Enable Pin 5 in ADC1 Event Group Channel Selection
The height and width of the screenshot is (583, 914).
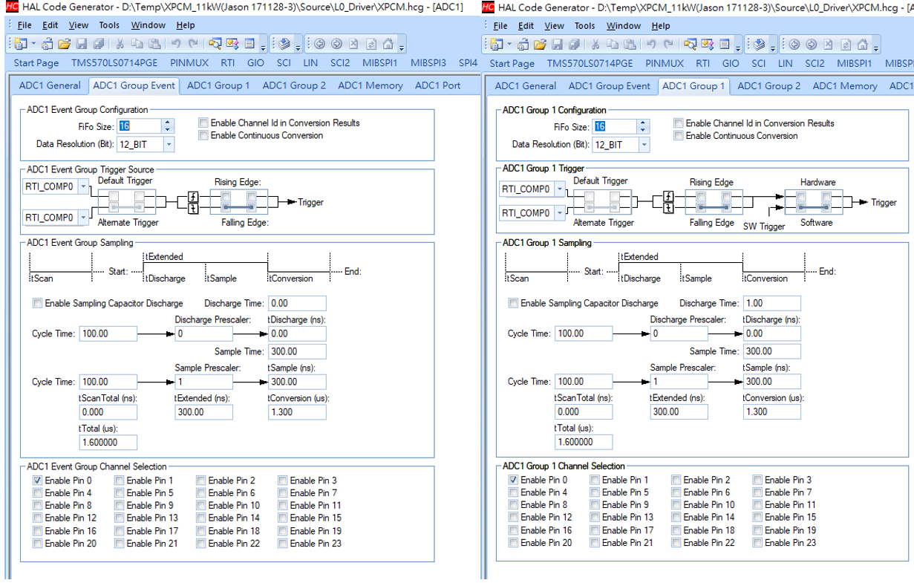(120, 492)
